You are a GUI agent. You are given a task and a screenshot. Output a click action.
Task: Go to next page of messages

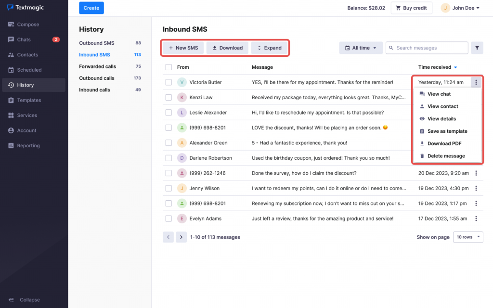click(x=181, y=237)
